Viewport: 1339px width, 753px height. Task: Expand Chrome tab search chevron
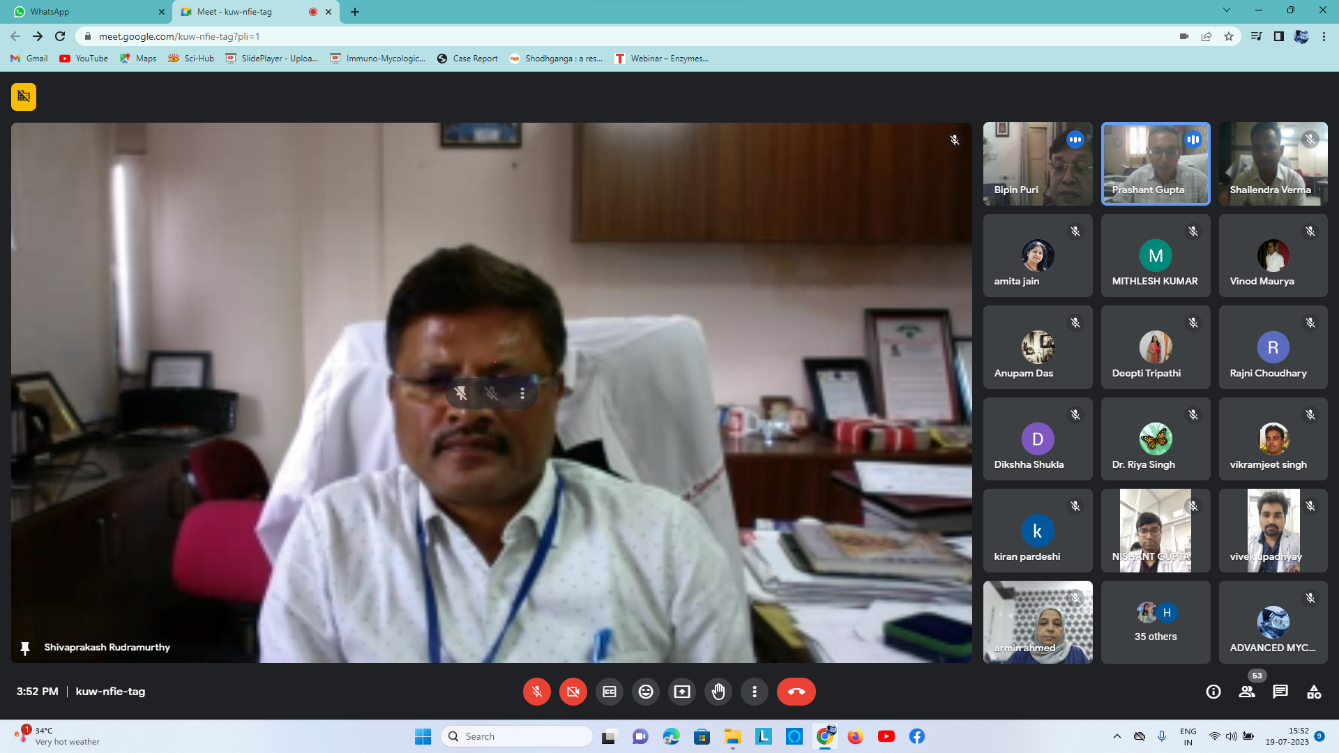(1227, 10)
